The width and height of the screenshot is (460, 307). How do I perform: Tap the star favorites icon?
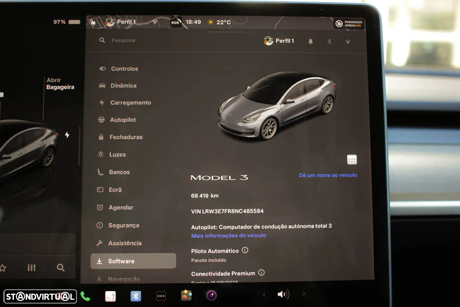point(3,268)
